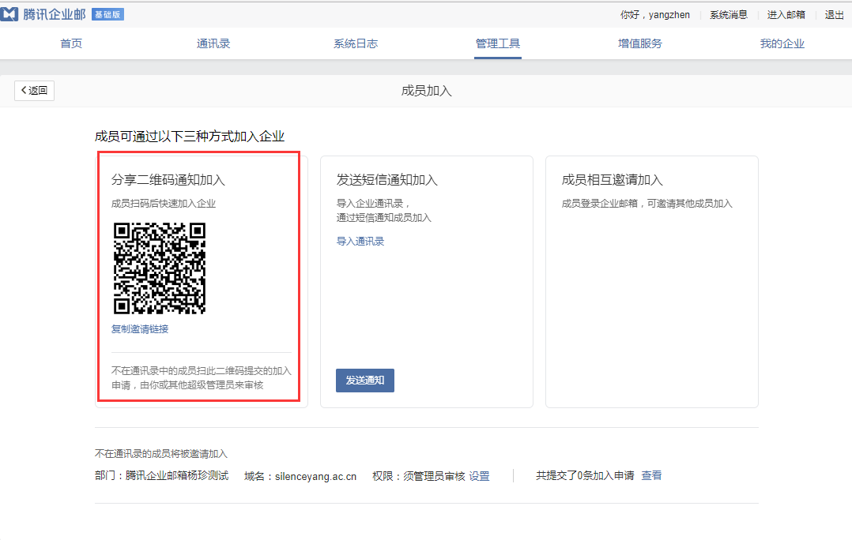Viewport: 852px width, 540px height.
Task: Click 共提交了0条加入申请 text
Action: tap(585, 475)
